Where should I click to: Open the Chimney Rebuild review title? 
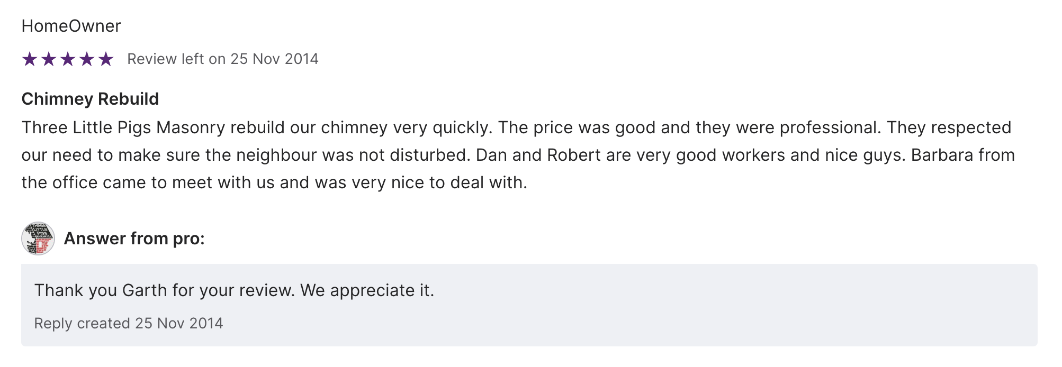[90, 99]
